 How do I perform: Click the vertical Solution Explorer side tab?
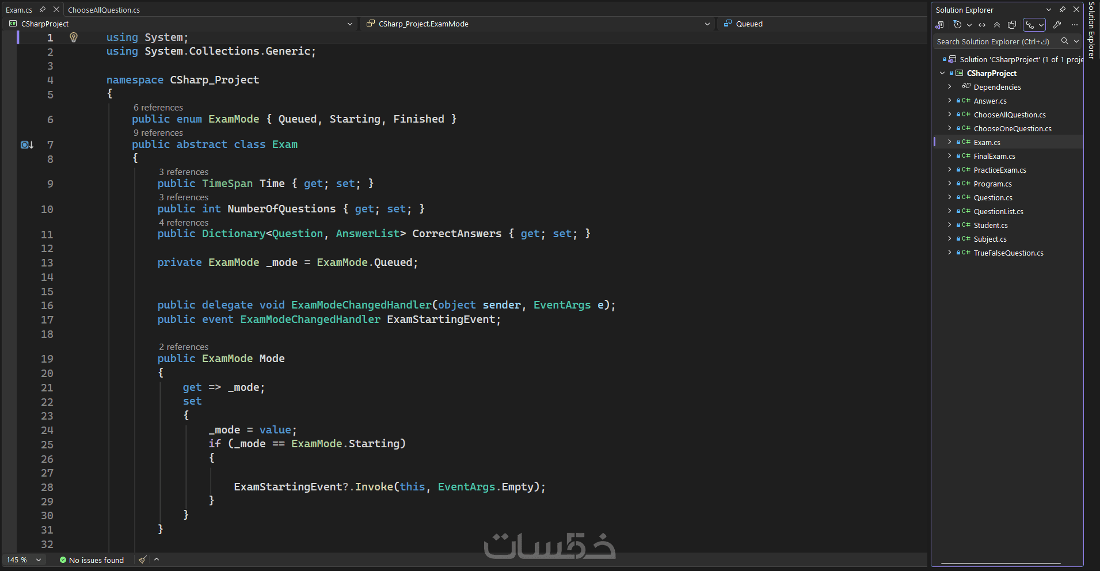1091,30
